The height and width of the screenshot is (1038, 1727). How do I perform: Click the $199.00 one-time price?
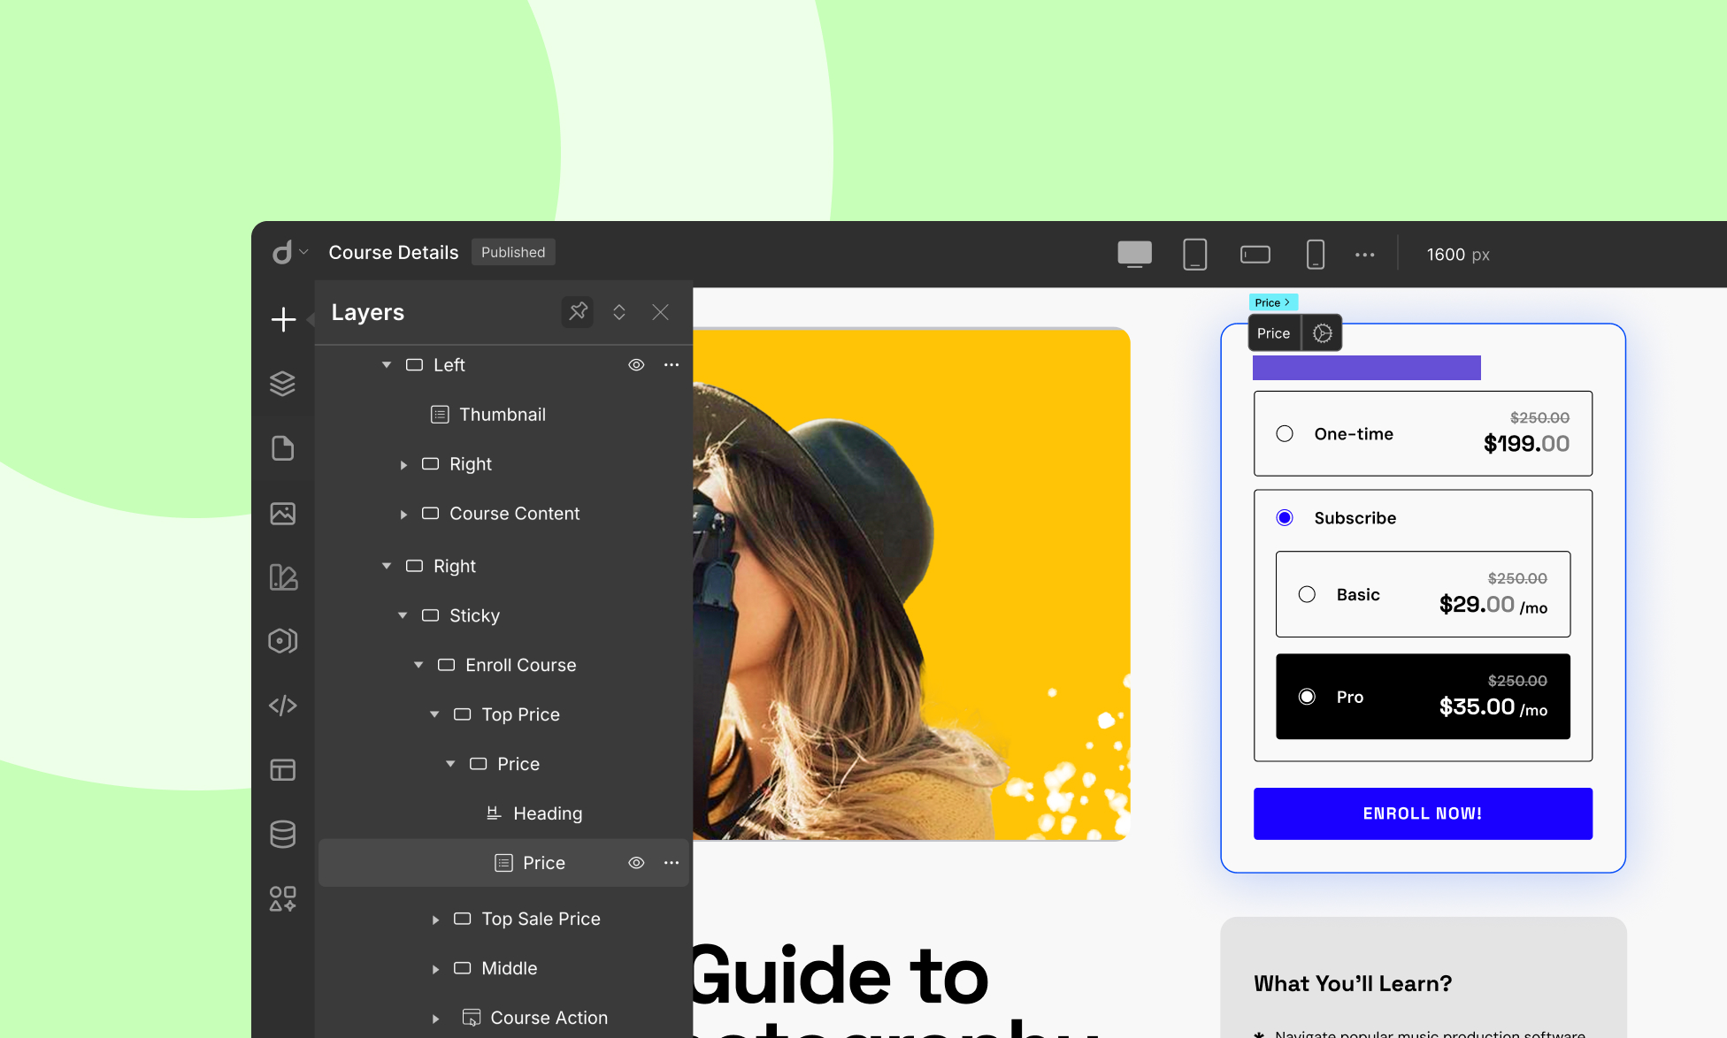pos(1526,444)
